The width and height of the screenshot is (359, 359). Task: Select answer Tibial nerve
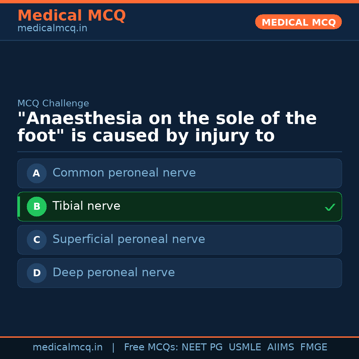pos(86,206)
